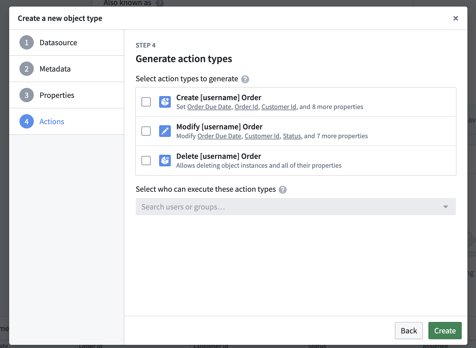
Task: Open the Order Due Date link in Create action
Action: point(209,107)
